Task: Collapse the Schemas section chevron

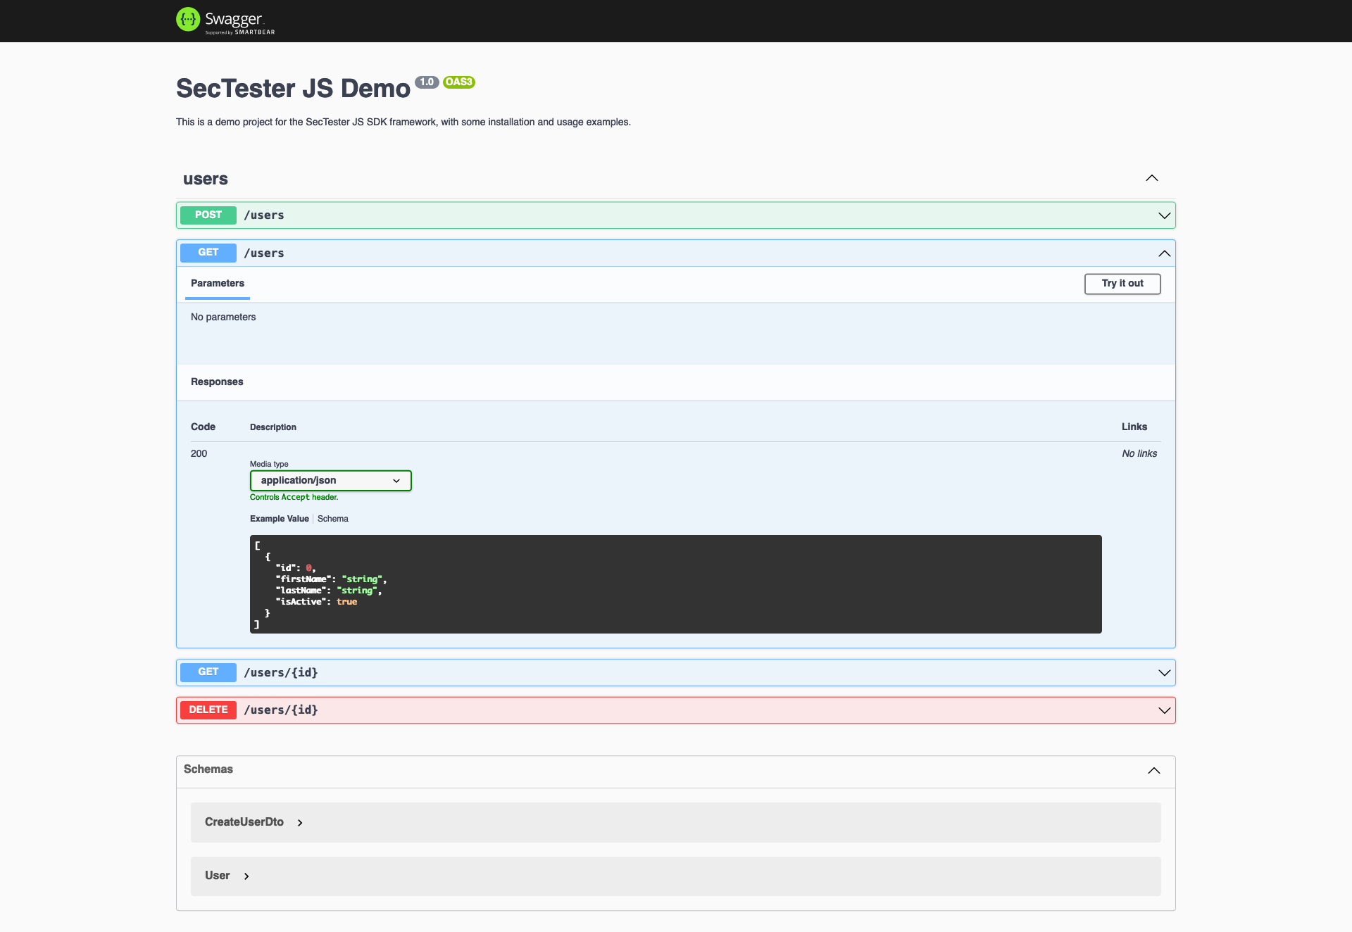Action: click(1154, 770)
